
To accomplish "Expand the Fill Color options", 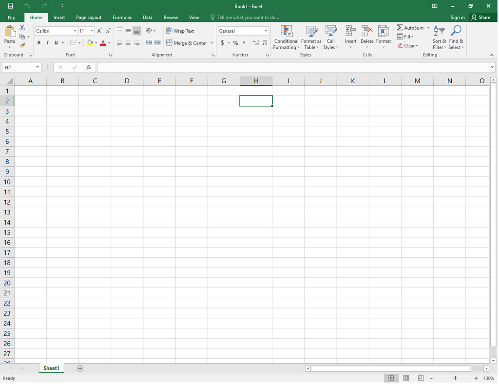I will coord(96,43).
